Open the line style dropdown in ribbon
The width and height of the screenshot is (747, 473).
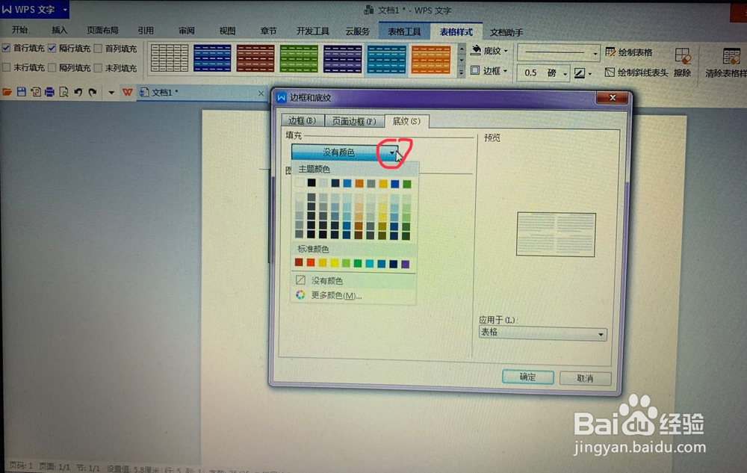pos(595,54)
